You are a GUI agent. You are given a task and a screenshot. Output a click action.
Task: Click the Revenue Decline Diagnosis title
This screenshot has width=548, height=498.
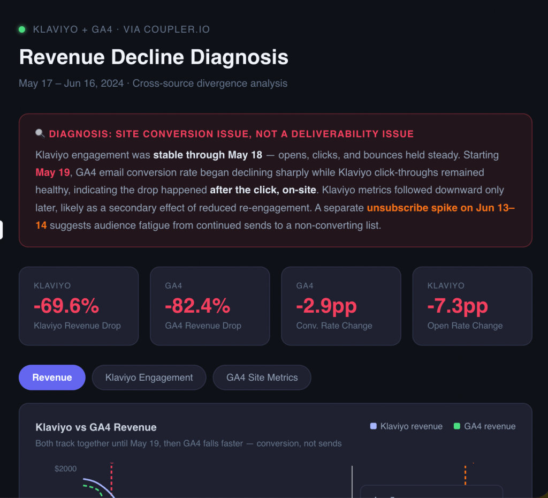(x=154, y=57)
